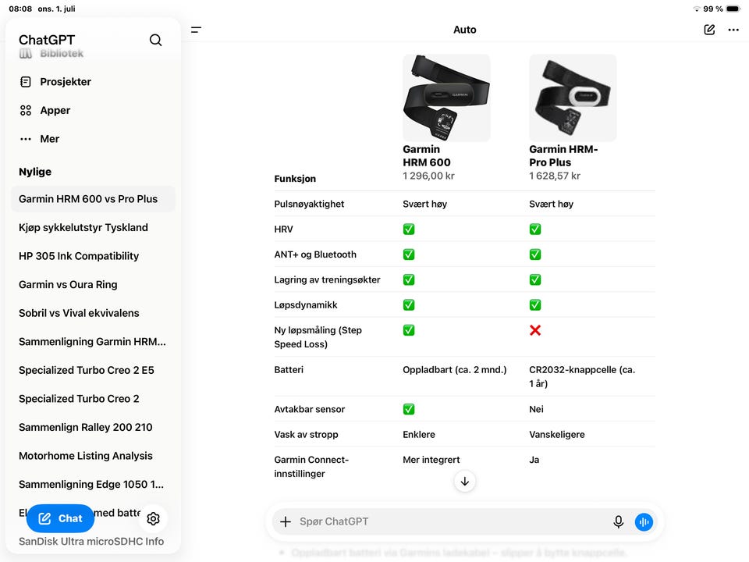Viewport: 749px width, 562px height.
Task: Open the three-dot options menu top right
Action: pyautogui.click(x=733, y=30)
